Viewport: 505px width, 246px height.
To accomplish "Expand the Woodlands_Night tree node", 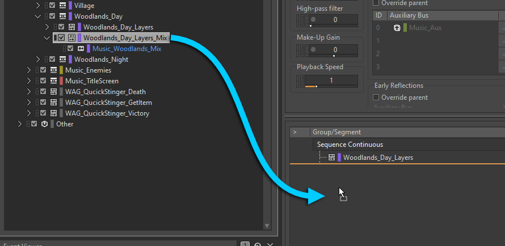I will click(x=37, y=60).
